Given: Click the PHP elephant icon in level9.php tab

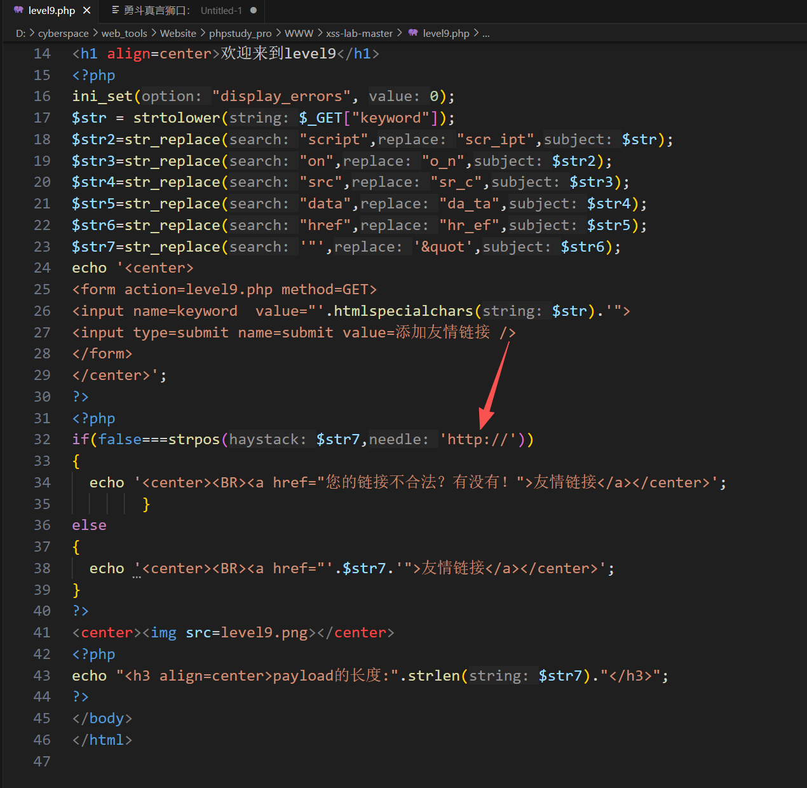Looking at the screenshot, I should [18, 11].
